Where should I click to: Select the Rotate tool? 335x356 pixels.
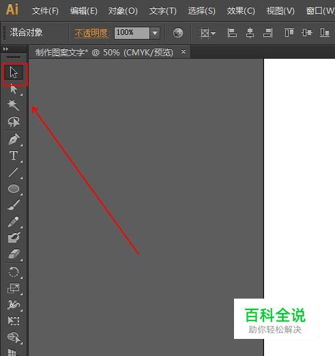tap(14, 272)
